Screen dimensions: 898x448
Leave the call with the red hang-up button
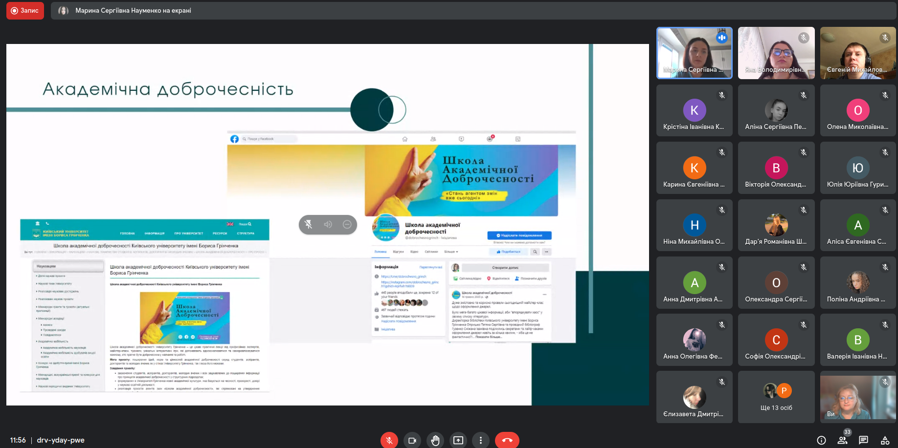click(507, 440)
